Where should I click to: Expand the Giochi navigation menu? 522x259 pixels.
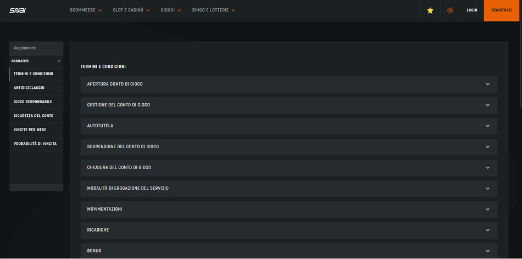170,10
